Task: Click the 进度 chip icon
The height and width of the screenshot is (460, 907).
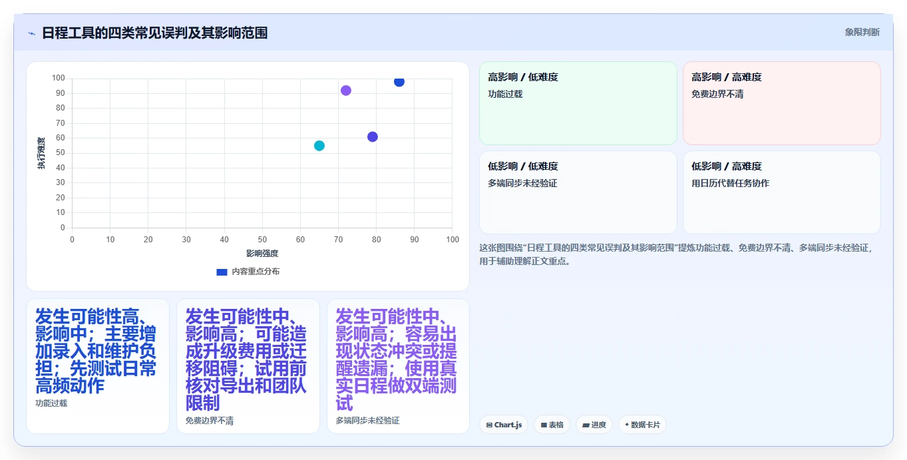Action: [x=586, y=425]
